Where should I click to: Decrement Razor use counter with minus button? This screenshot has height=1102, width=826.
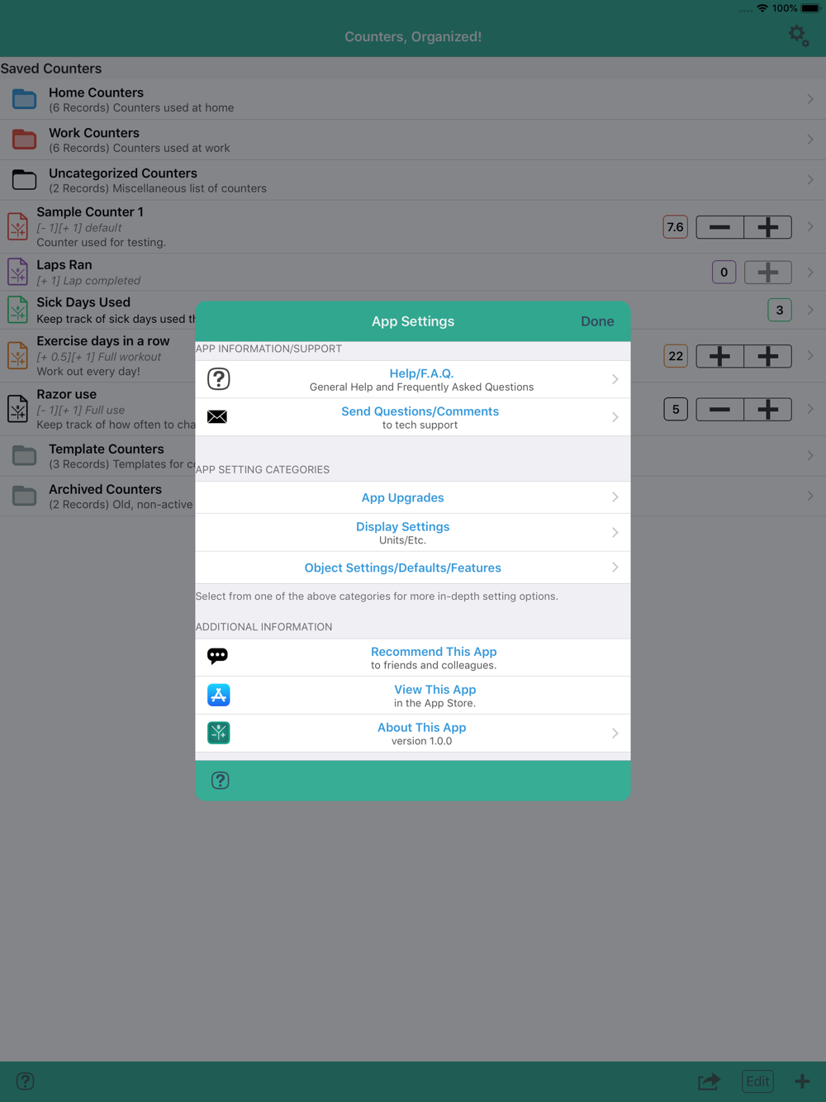pyautogui.click(x=720, y=410)
